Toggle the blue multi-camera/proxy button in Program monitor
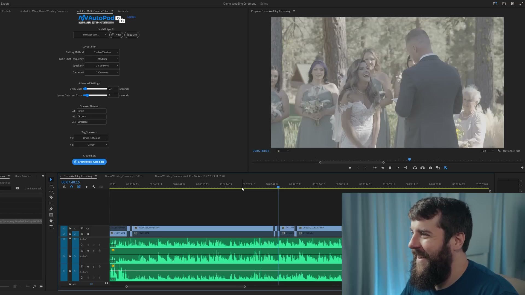Image resolution: width=525 pixels, height=295 pixels. [445, 168]
